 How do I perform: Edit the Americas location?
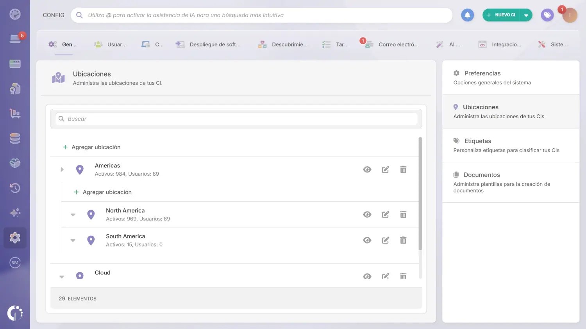385,169
